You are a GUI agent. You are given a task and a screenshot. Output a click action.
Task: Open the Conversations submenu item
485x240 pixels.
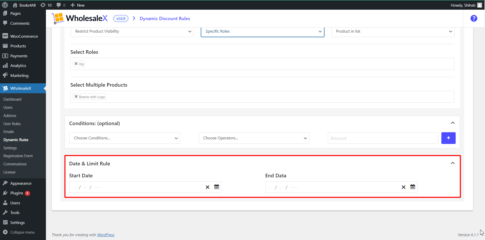tap(15, 164)
